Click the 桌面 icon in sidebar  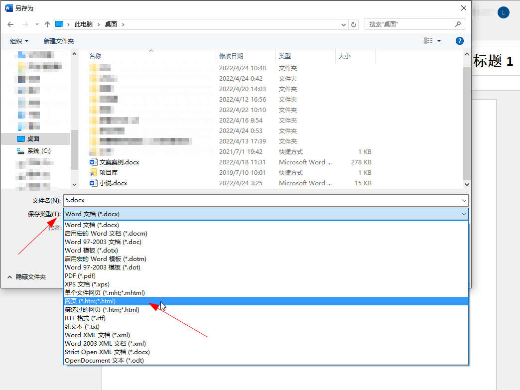click(x=20, y=138)
